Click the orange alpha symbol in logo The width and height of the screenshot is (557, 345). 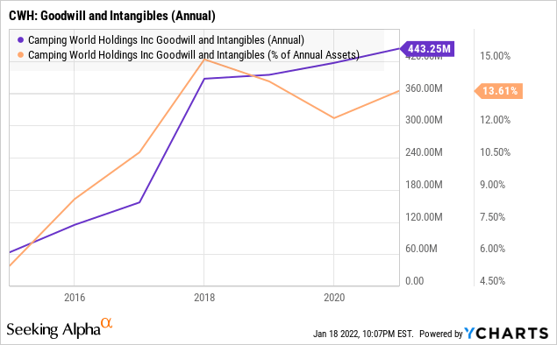tap(106, 323)
